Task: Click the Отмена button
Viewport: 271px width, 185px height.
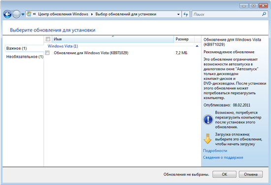Action: [x=251, y=174]
